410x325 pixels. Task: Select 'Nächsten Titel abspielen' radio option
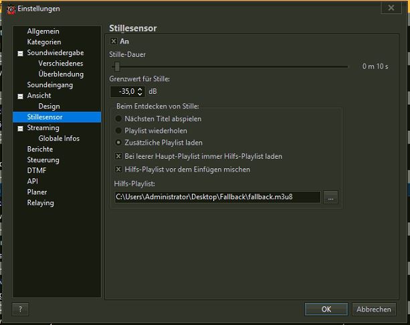tap(118, 119)
